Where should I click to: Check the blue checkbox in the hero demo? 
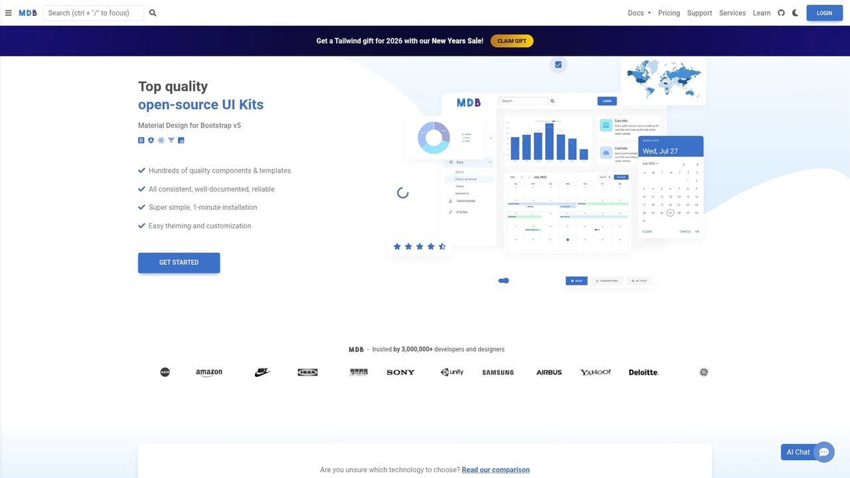[558, 64]
